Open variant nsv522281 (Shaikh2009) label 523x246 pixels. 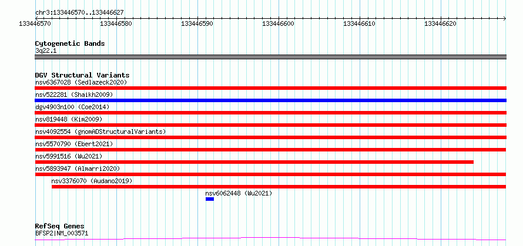click(74, 95)
